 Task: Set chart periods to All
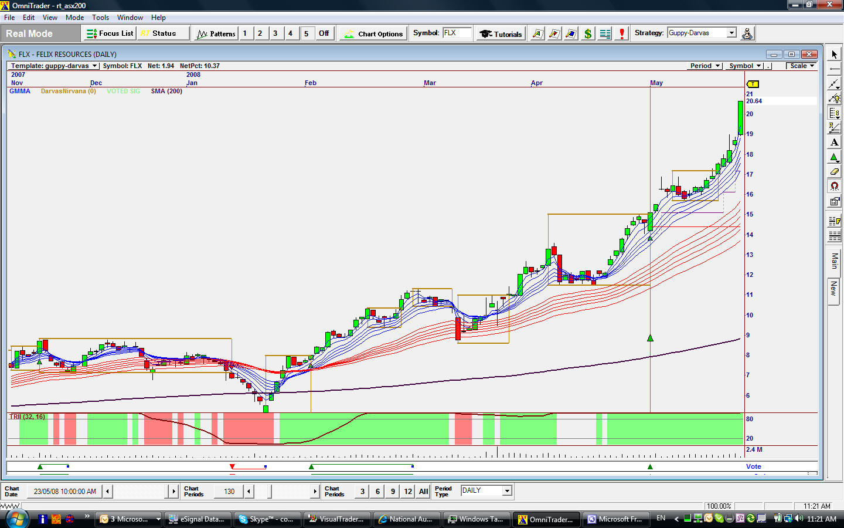[x=424, y=491]
